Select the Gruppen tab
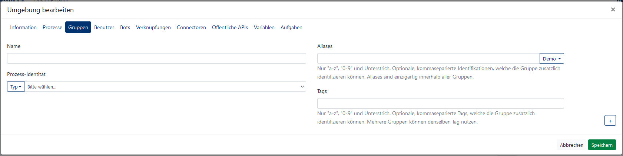 coord(78,27)
